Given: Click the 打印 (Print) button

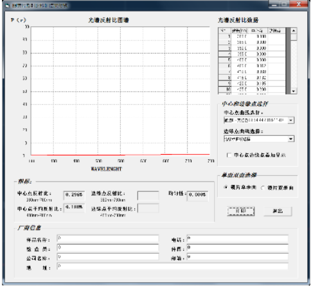Looking at the screenshot, I should (241, 211).
